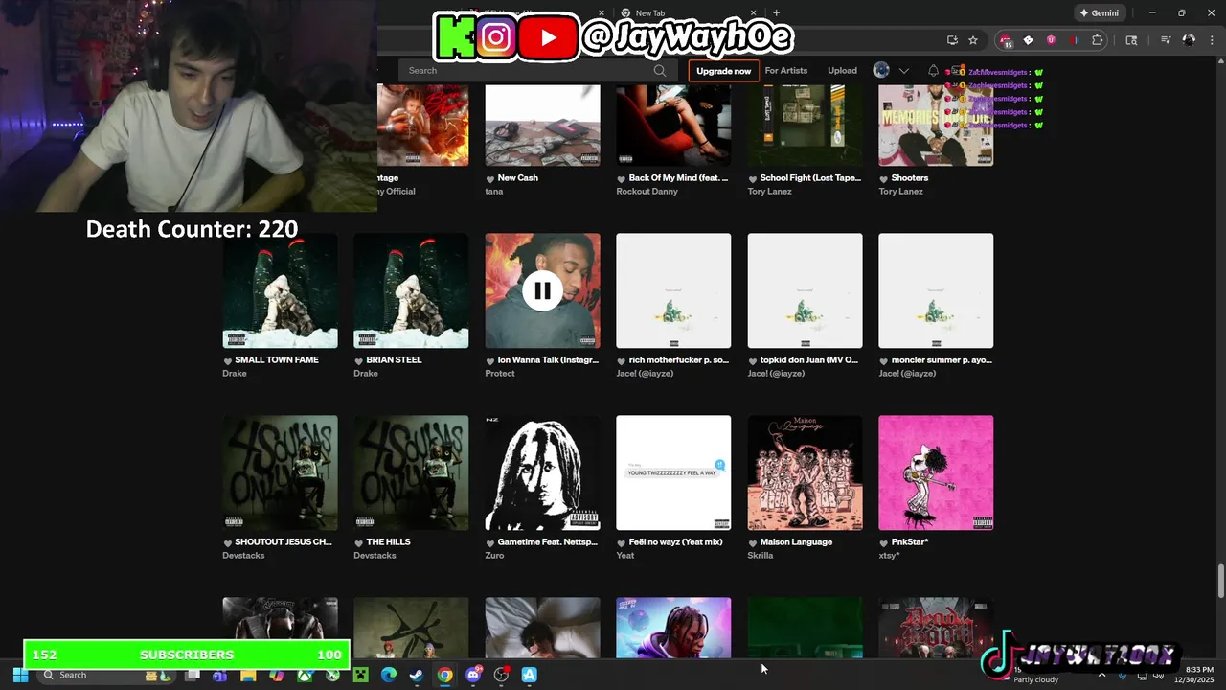Like Gametime Feat. Nettsp... heart
Image resolution: width=1226 pixels, height=690 pixels.
point(490,542)
